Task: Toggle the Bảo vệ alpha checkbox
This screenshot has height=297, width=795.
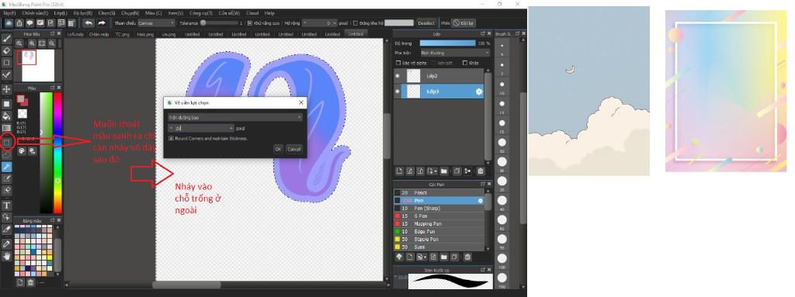Action: click(398, 63)
